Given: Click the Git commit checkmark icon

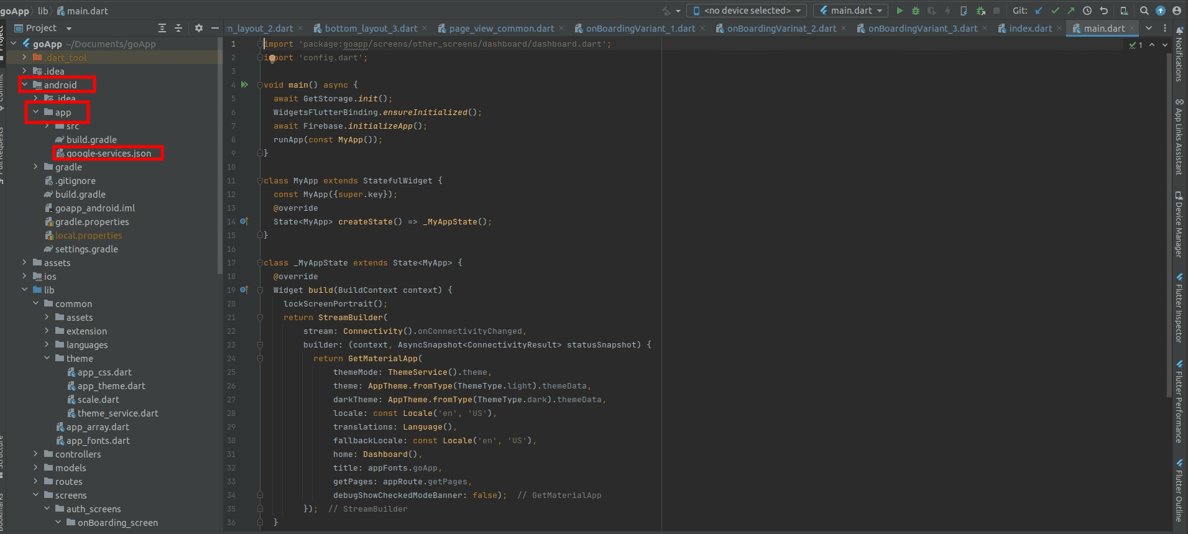Looking at the screenshot, I should coord(1055,11).
